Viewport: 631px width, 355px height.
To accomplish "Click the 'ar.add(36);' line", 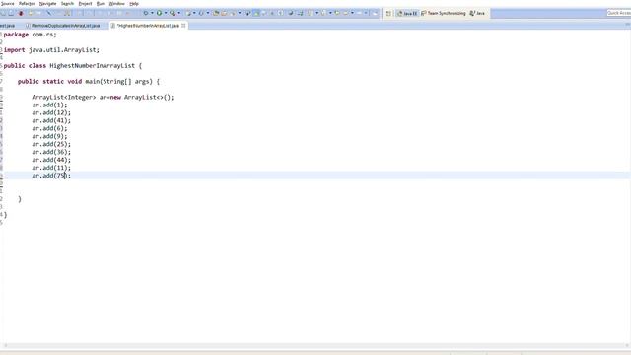I will pos(51,152).
